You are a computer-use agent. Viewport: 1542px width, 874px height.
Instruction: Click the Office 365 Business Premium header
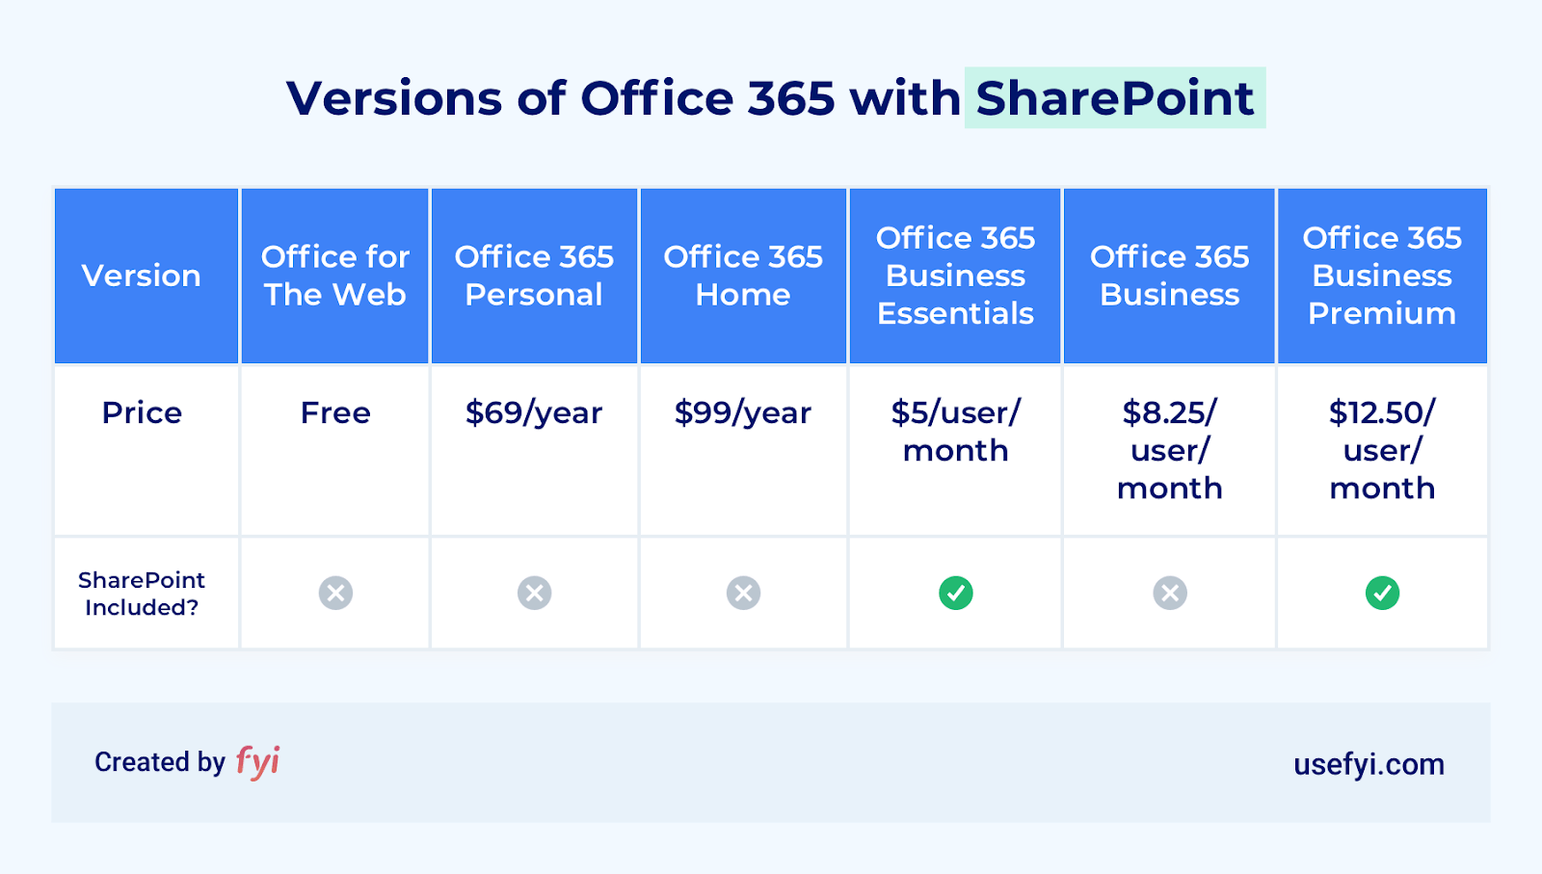coord(1382,276)
